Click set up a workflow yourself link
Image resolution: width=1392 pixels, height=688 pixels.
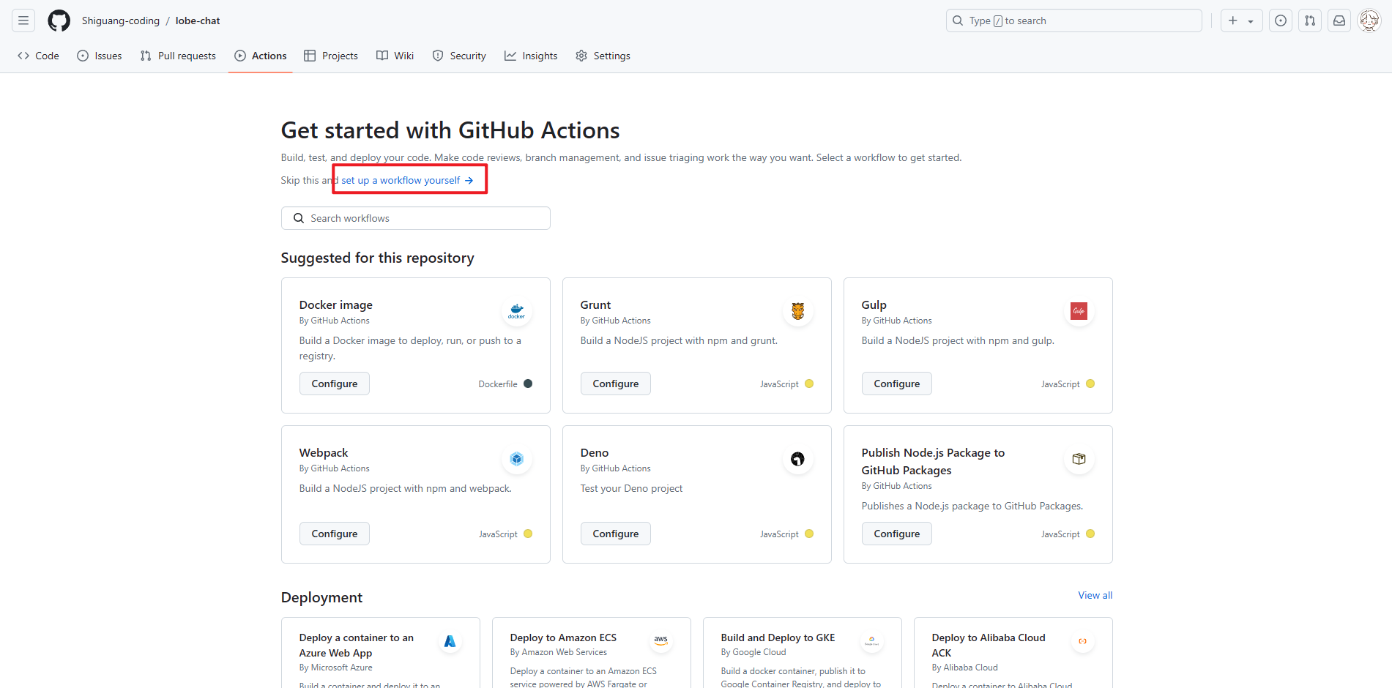tap(408, 180)
